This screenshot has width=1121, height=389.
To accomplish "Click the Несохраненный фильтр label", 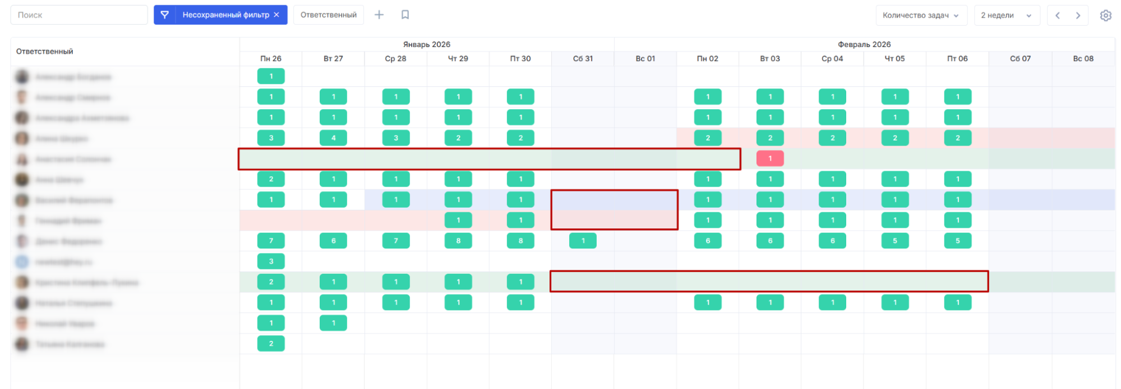I will pos(225,15).
